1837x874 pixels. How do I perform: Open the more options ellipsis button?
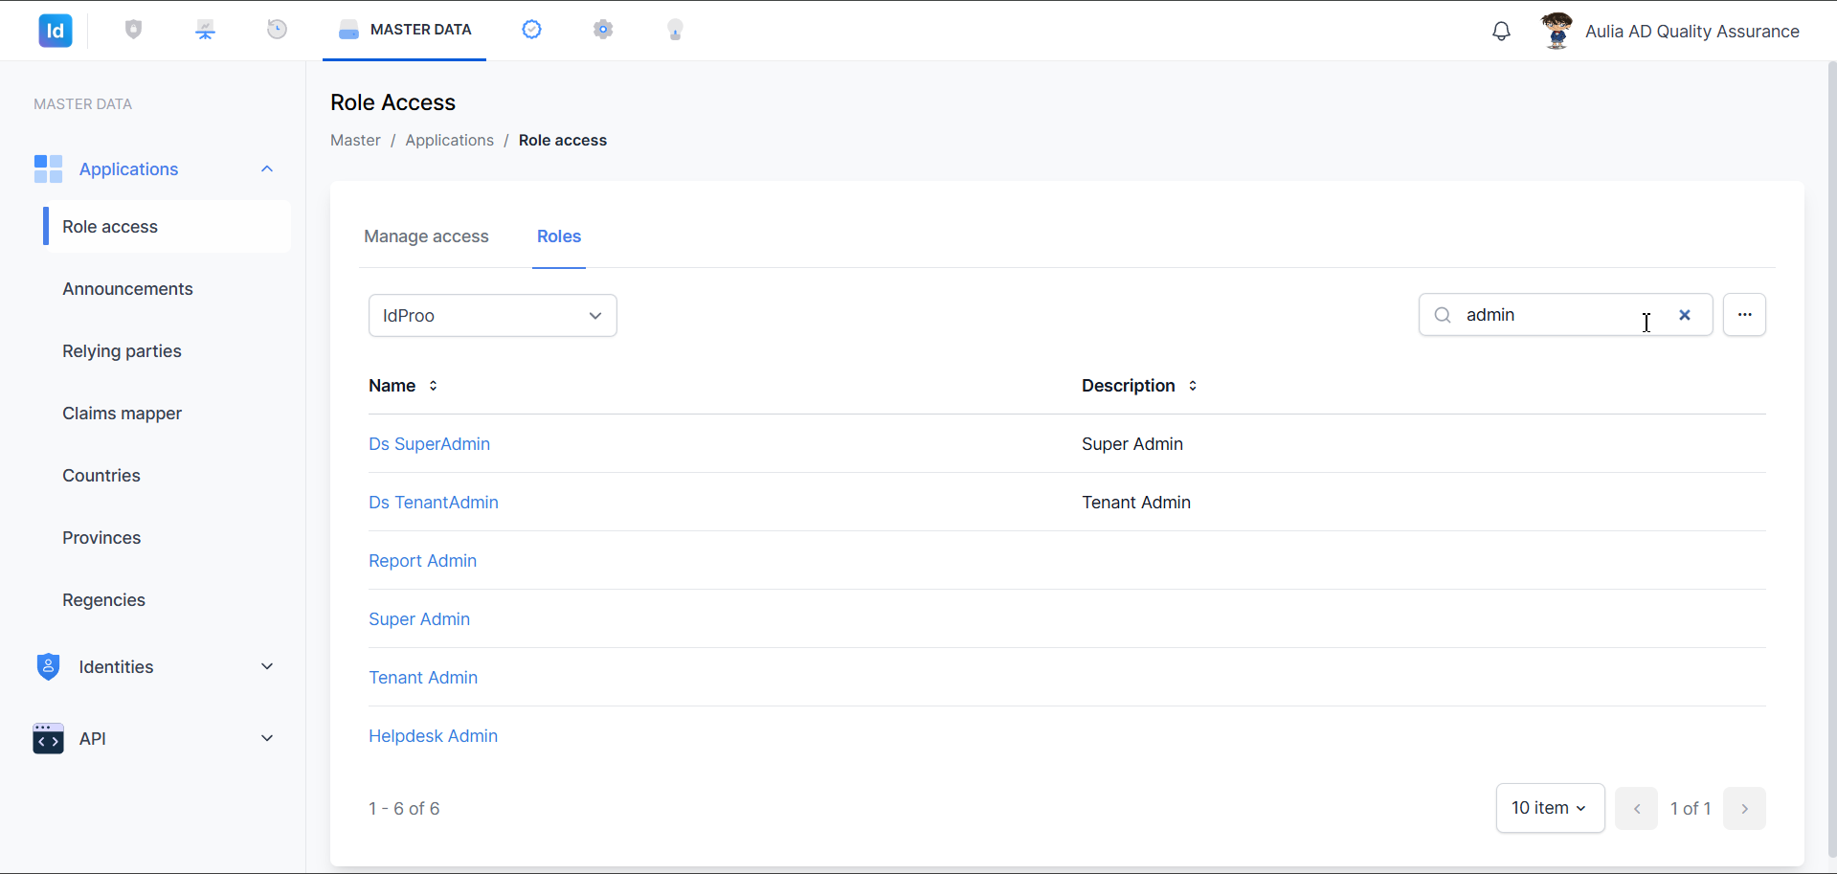point(1744,315)
